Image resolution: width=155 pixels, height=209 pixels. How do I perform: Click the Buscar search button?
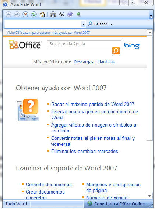[x=98, y=24]
